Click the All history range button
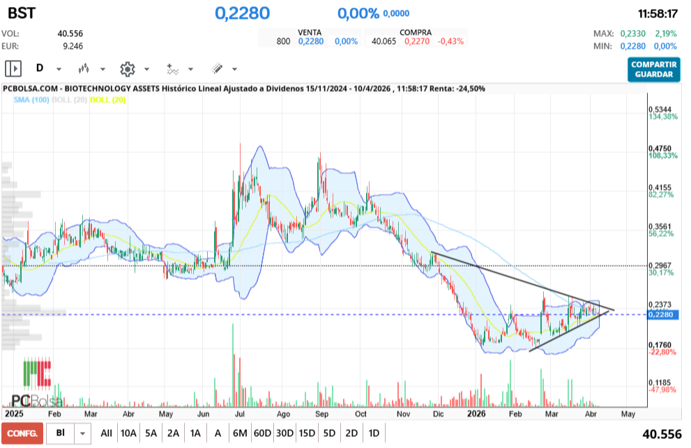The width and height of the screenshot is (691, 448). click(106, 433)
